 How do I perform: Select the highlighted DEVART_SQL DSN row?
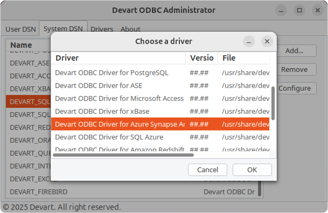tap(29, 102)
